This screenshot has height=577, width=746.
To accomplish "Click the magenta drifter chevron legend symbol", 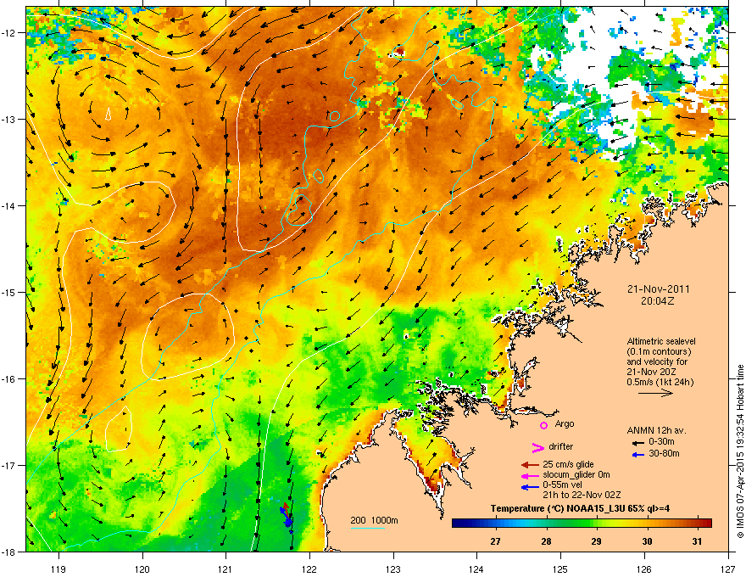I will [x=537, y=447].
